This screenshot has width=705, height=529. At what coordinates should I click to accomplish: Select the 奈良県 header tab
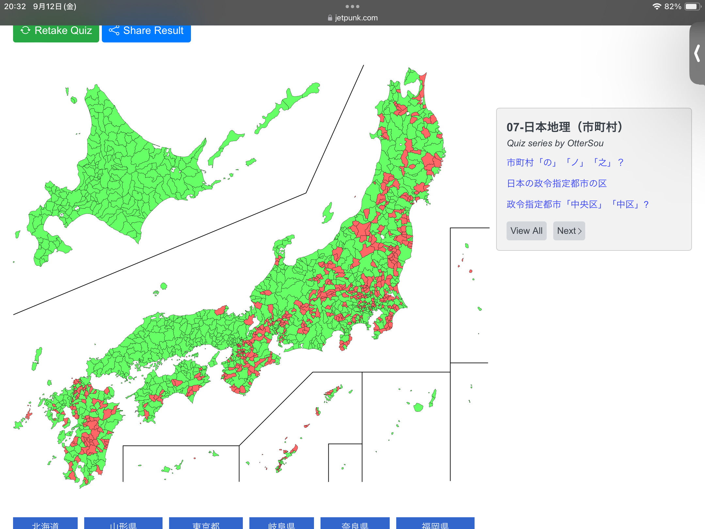[355, 523]
